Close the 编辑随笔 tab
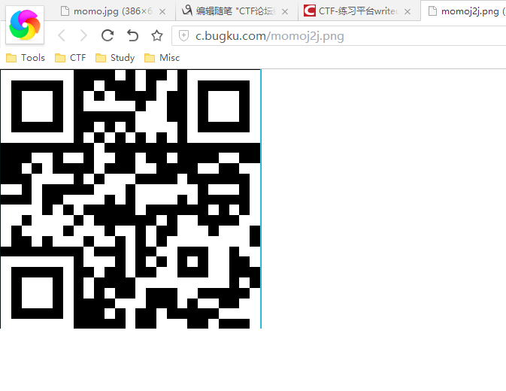 285,11
